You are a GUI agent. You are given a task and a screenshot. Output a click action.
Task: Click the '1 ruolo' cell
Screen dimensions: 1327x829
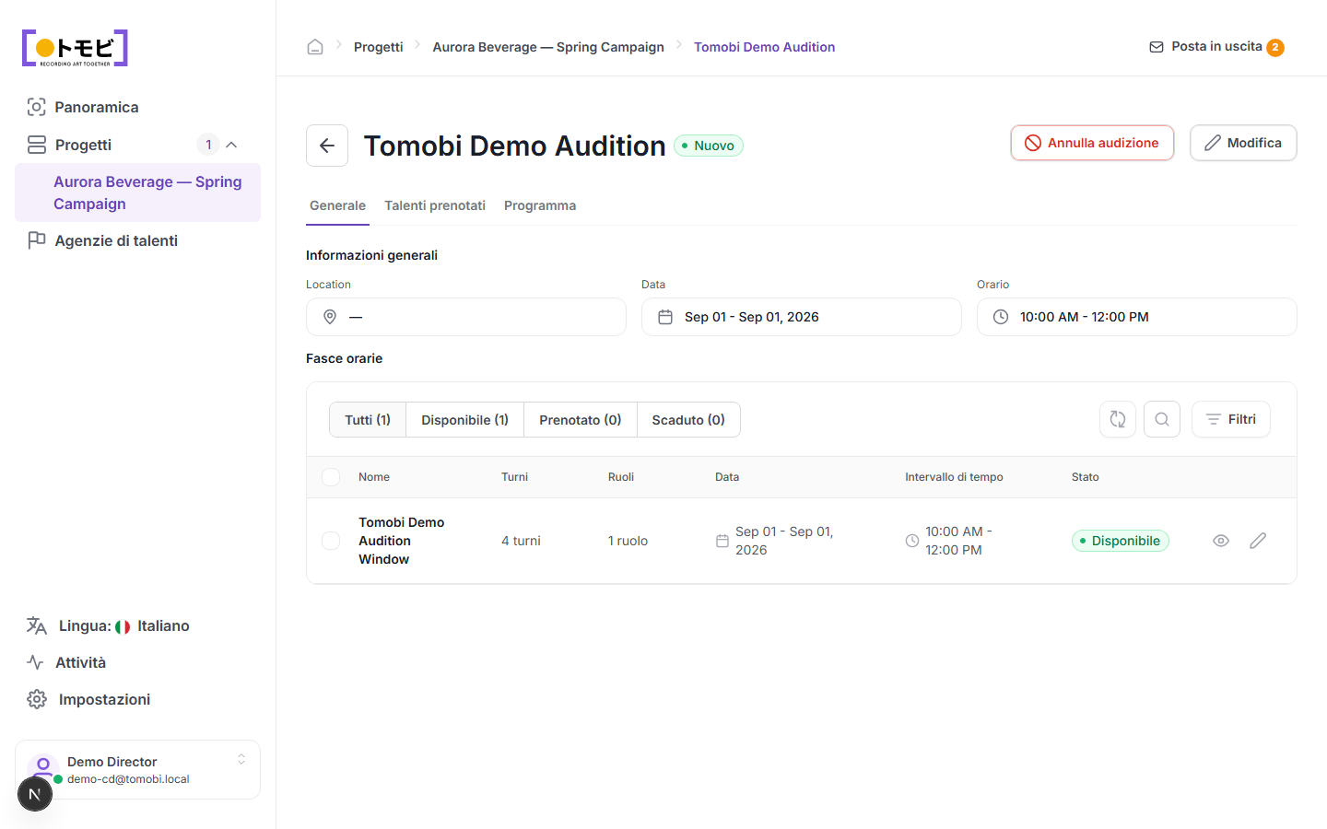coord(628,541)
